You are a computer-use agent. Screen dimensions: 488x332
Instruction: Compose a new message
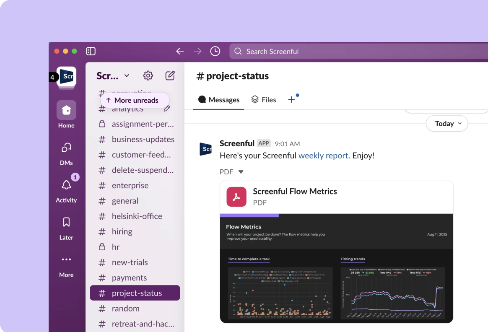point(170,75)
